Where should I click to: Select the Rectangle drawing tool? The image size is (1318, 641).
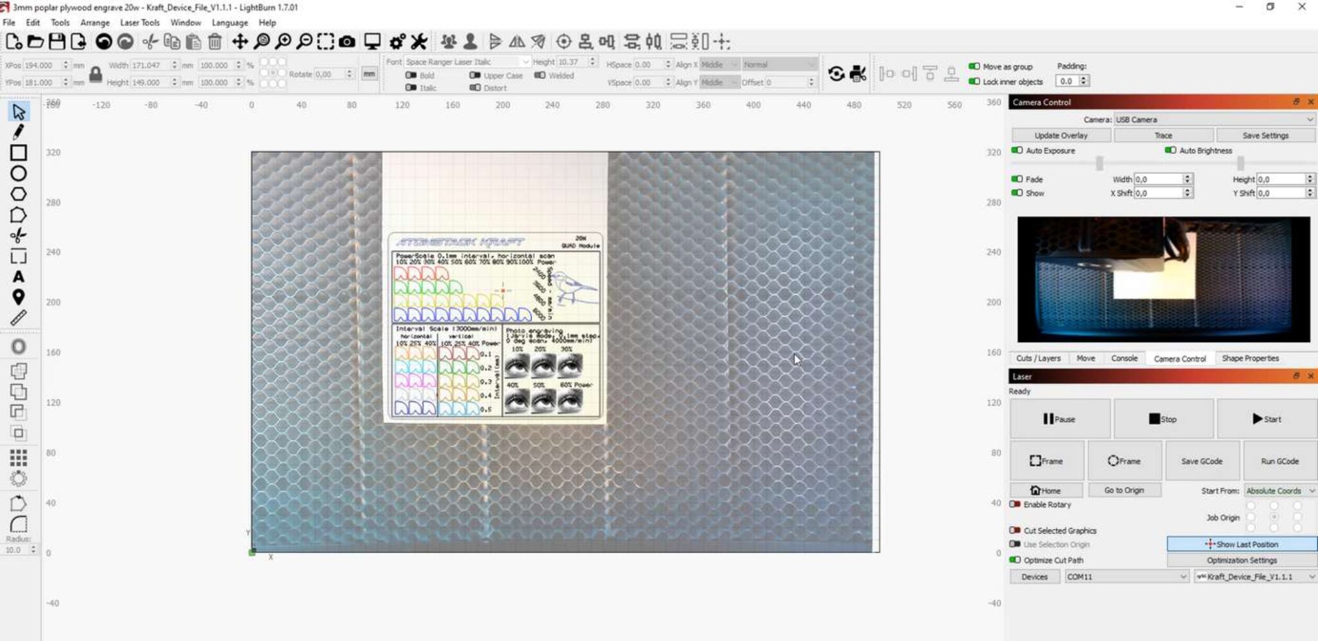[x=18, y=152]
